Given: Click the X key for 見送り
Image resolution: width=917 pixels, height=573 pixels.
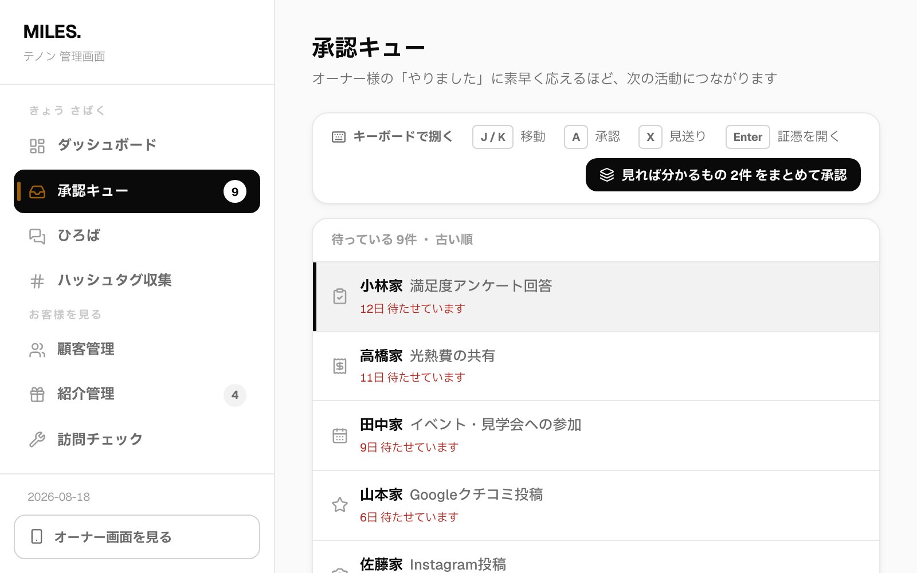Looking at the screenshot, I should pyautogui.click(x=650, y=137).
